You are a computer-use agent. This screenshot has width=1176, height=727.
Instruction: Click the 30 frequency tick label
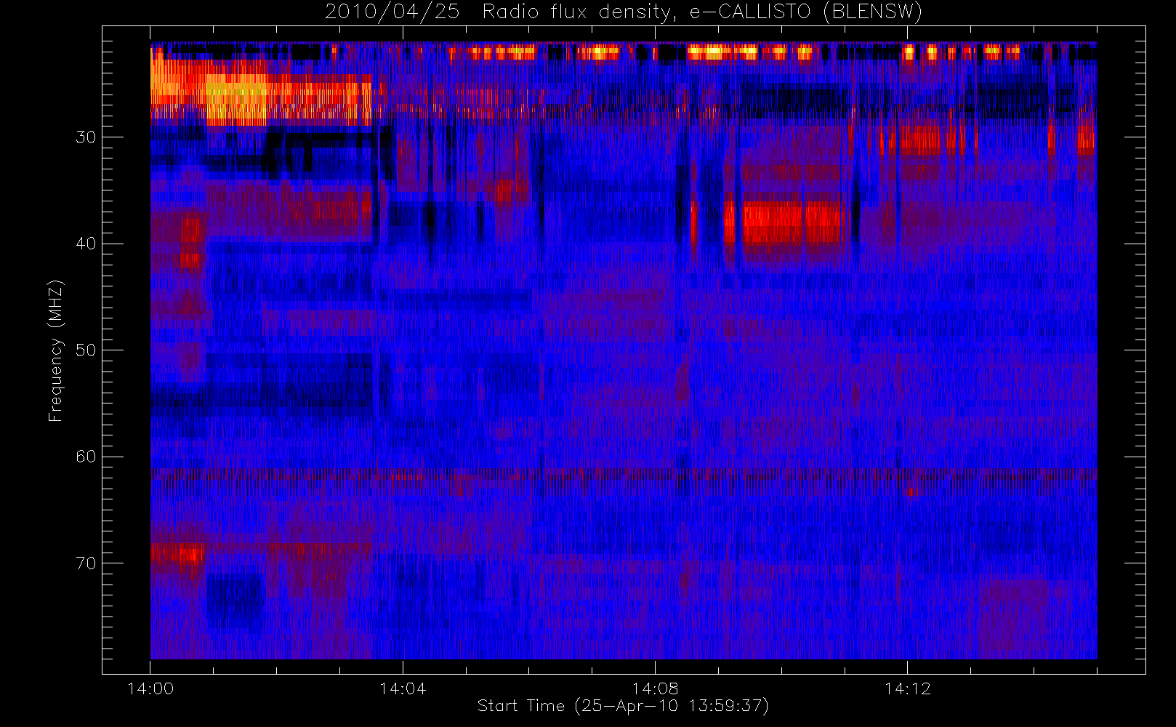[86, 137]
